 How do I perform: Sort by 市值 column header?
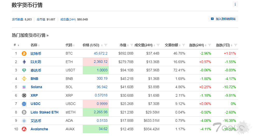pyautogui.click(x=124, y=45)
